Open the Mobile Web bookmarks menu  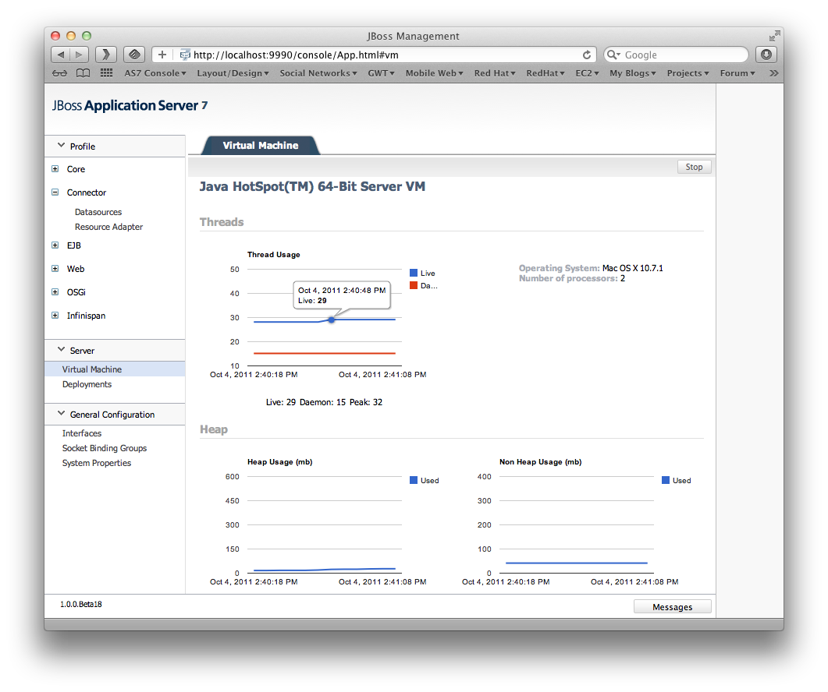(x=434, y=73)
